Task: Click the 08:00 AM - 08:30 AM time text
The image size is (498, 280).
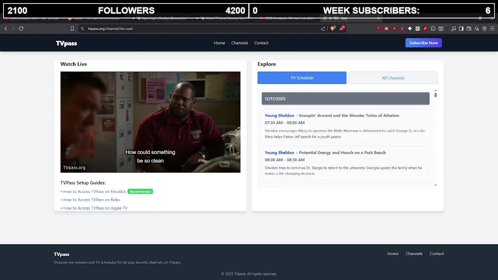Action: pos(284,160)
